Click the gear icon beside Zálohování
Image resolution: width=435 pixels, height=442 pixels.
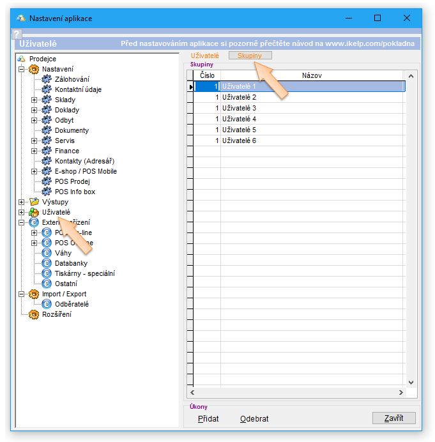(x=46, y=79)
